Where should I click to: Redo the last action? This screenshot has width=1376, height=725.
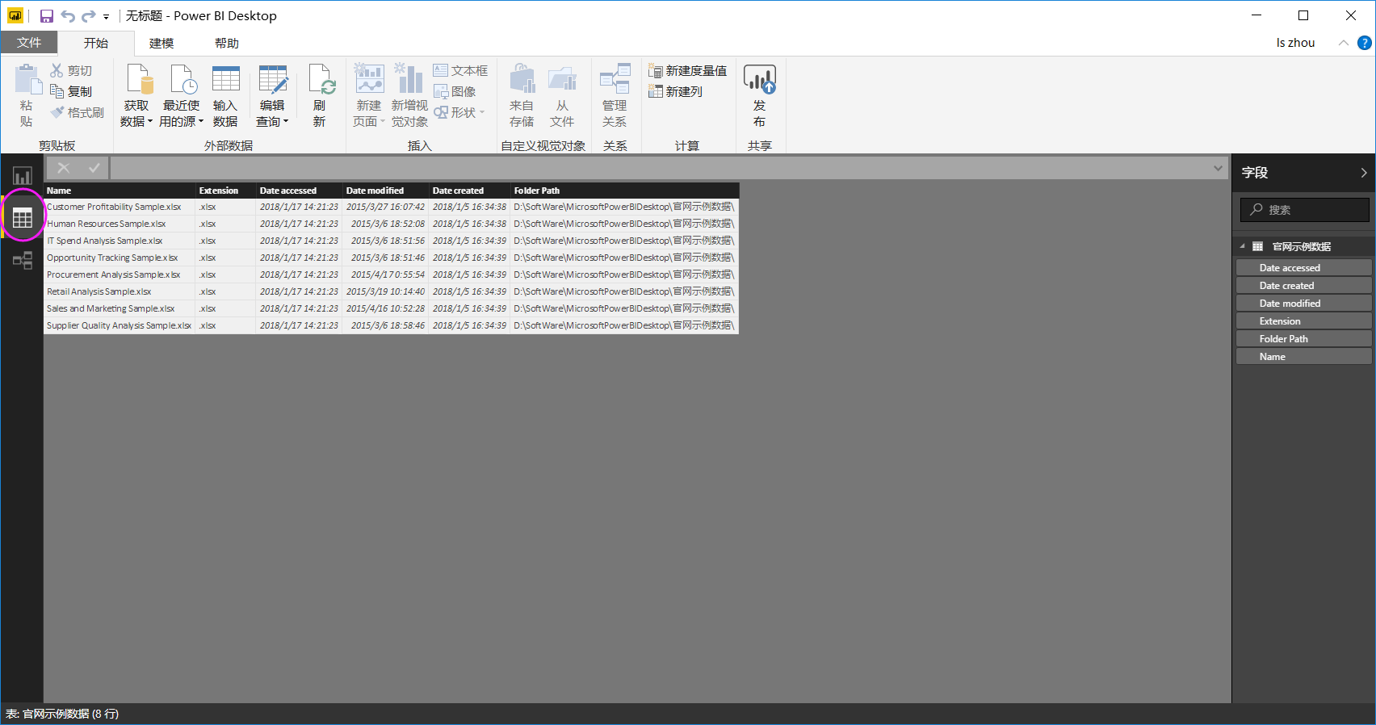coord(88,16)
